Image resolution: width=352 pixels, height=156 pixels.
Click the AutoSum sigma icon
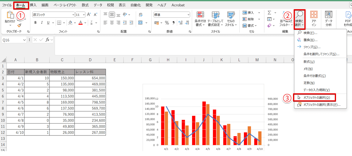(269, 13)
